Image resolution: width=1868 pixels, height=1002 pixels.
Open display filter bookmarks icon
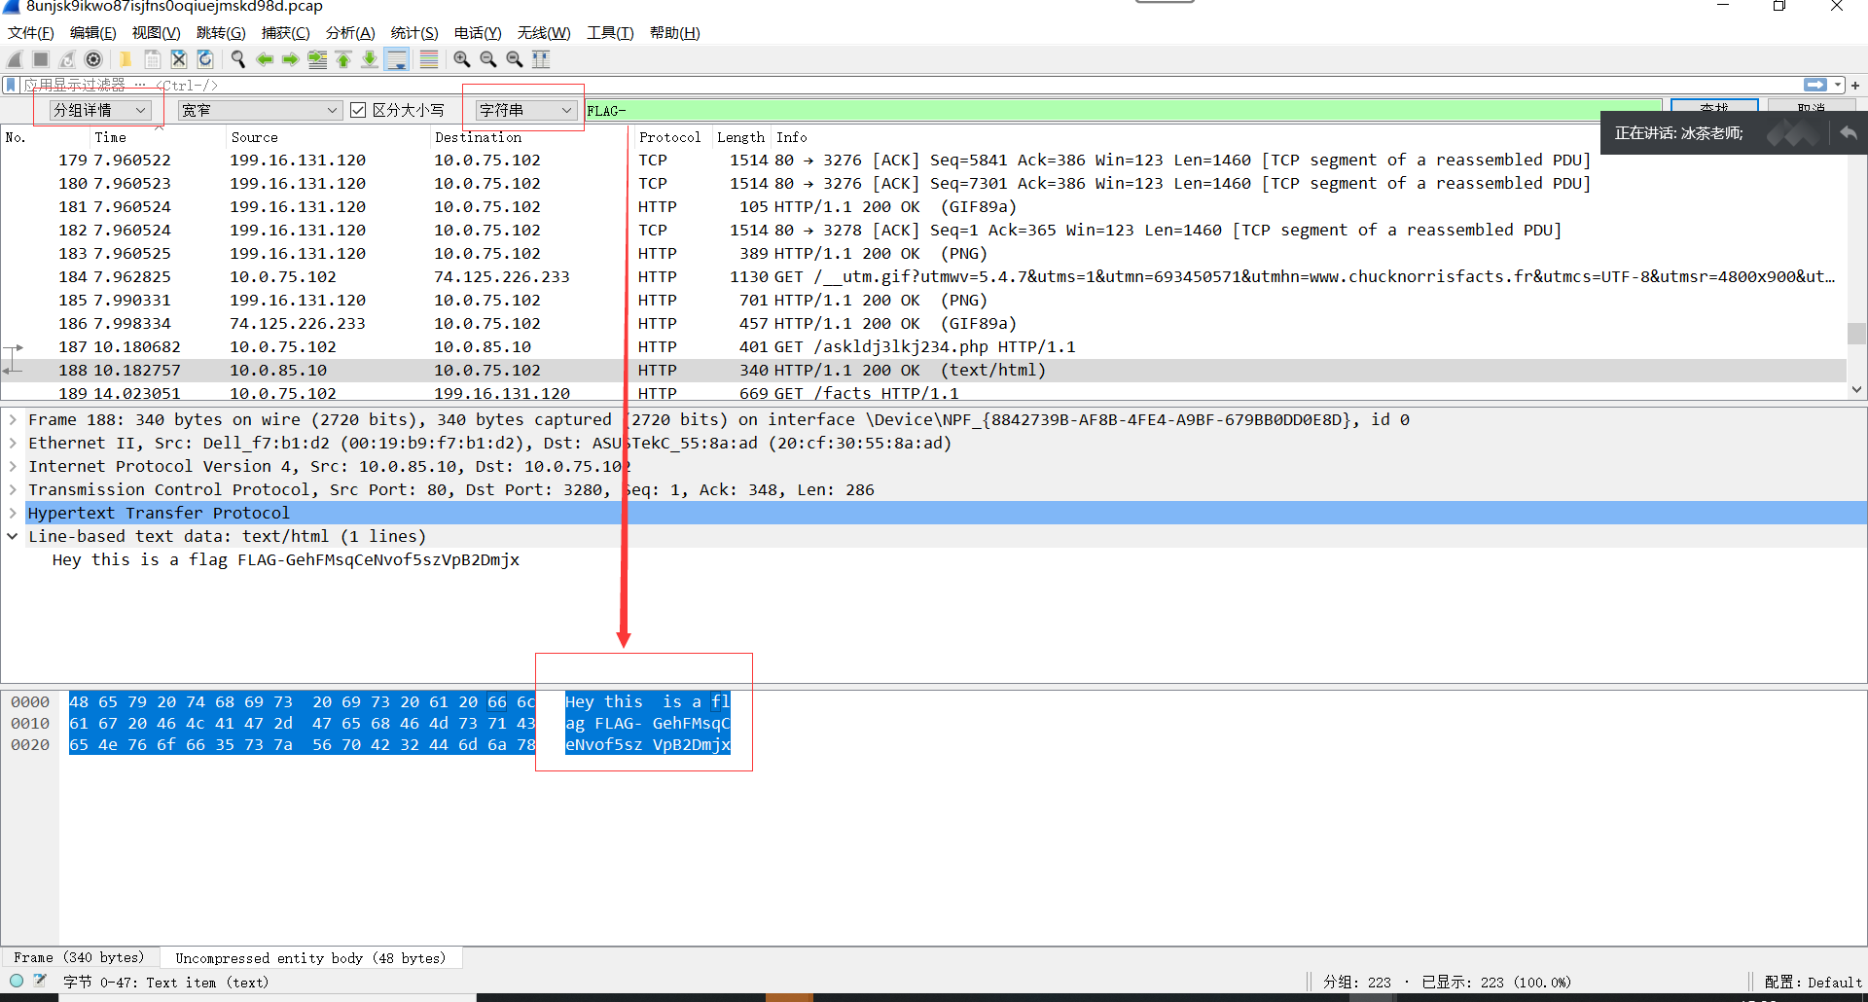pyautogui.click(x=11, y=86)
